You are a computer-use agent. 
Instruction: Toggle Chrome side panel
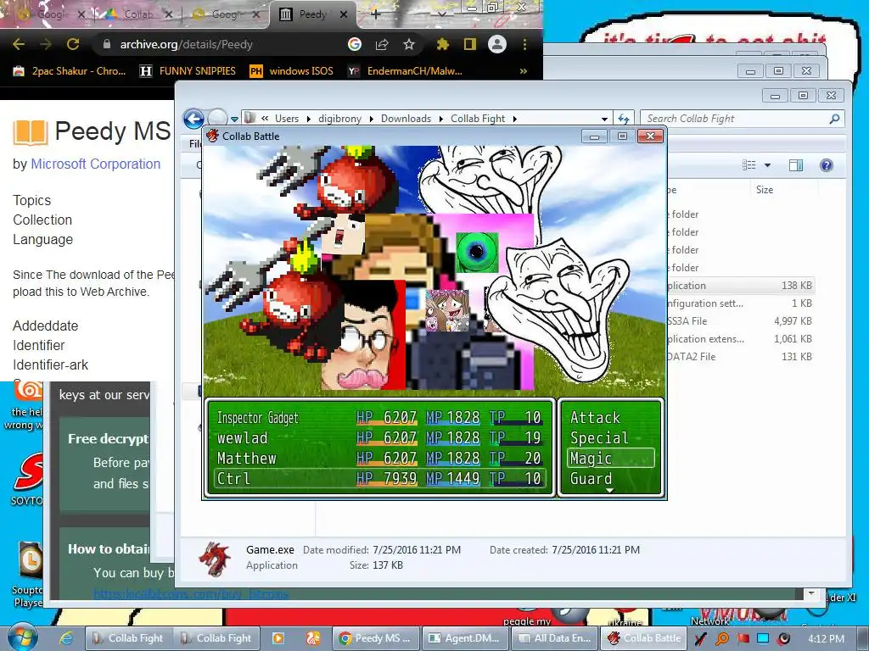[469, 44]
